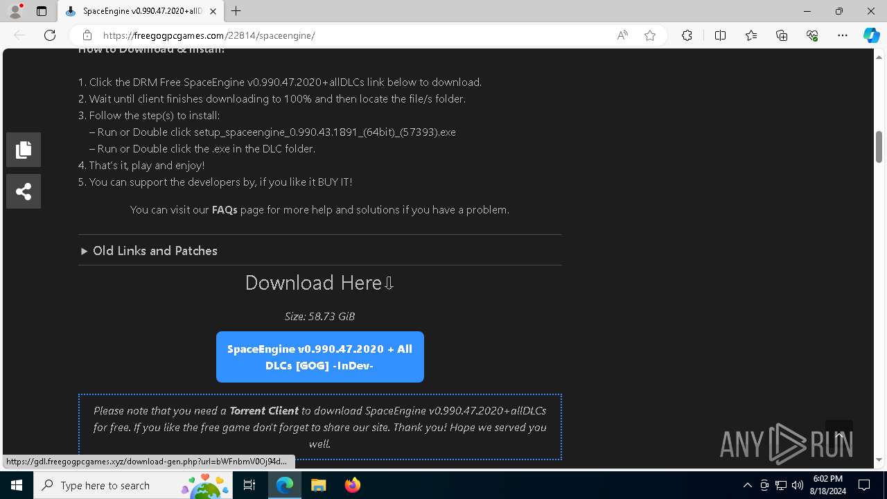Close the SpaceEngine browser tab
Viewport: 887px width, 499px height.
tap(213, 11)
